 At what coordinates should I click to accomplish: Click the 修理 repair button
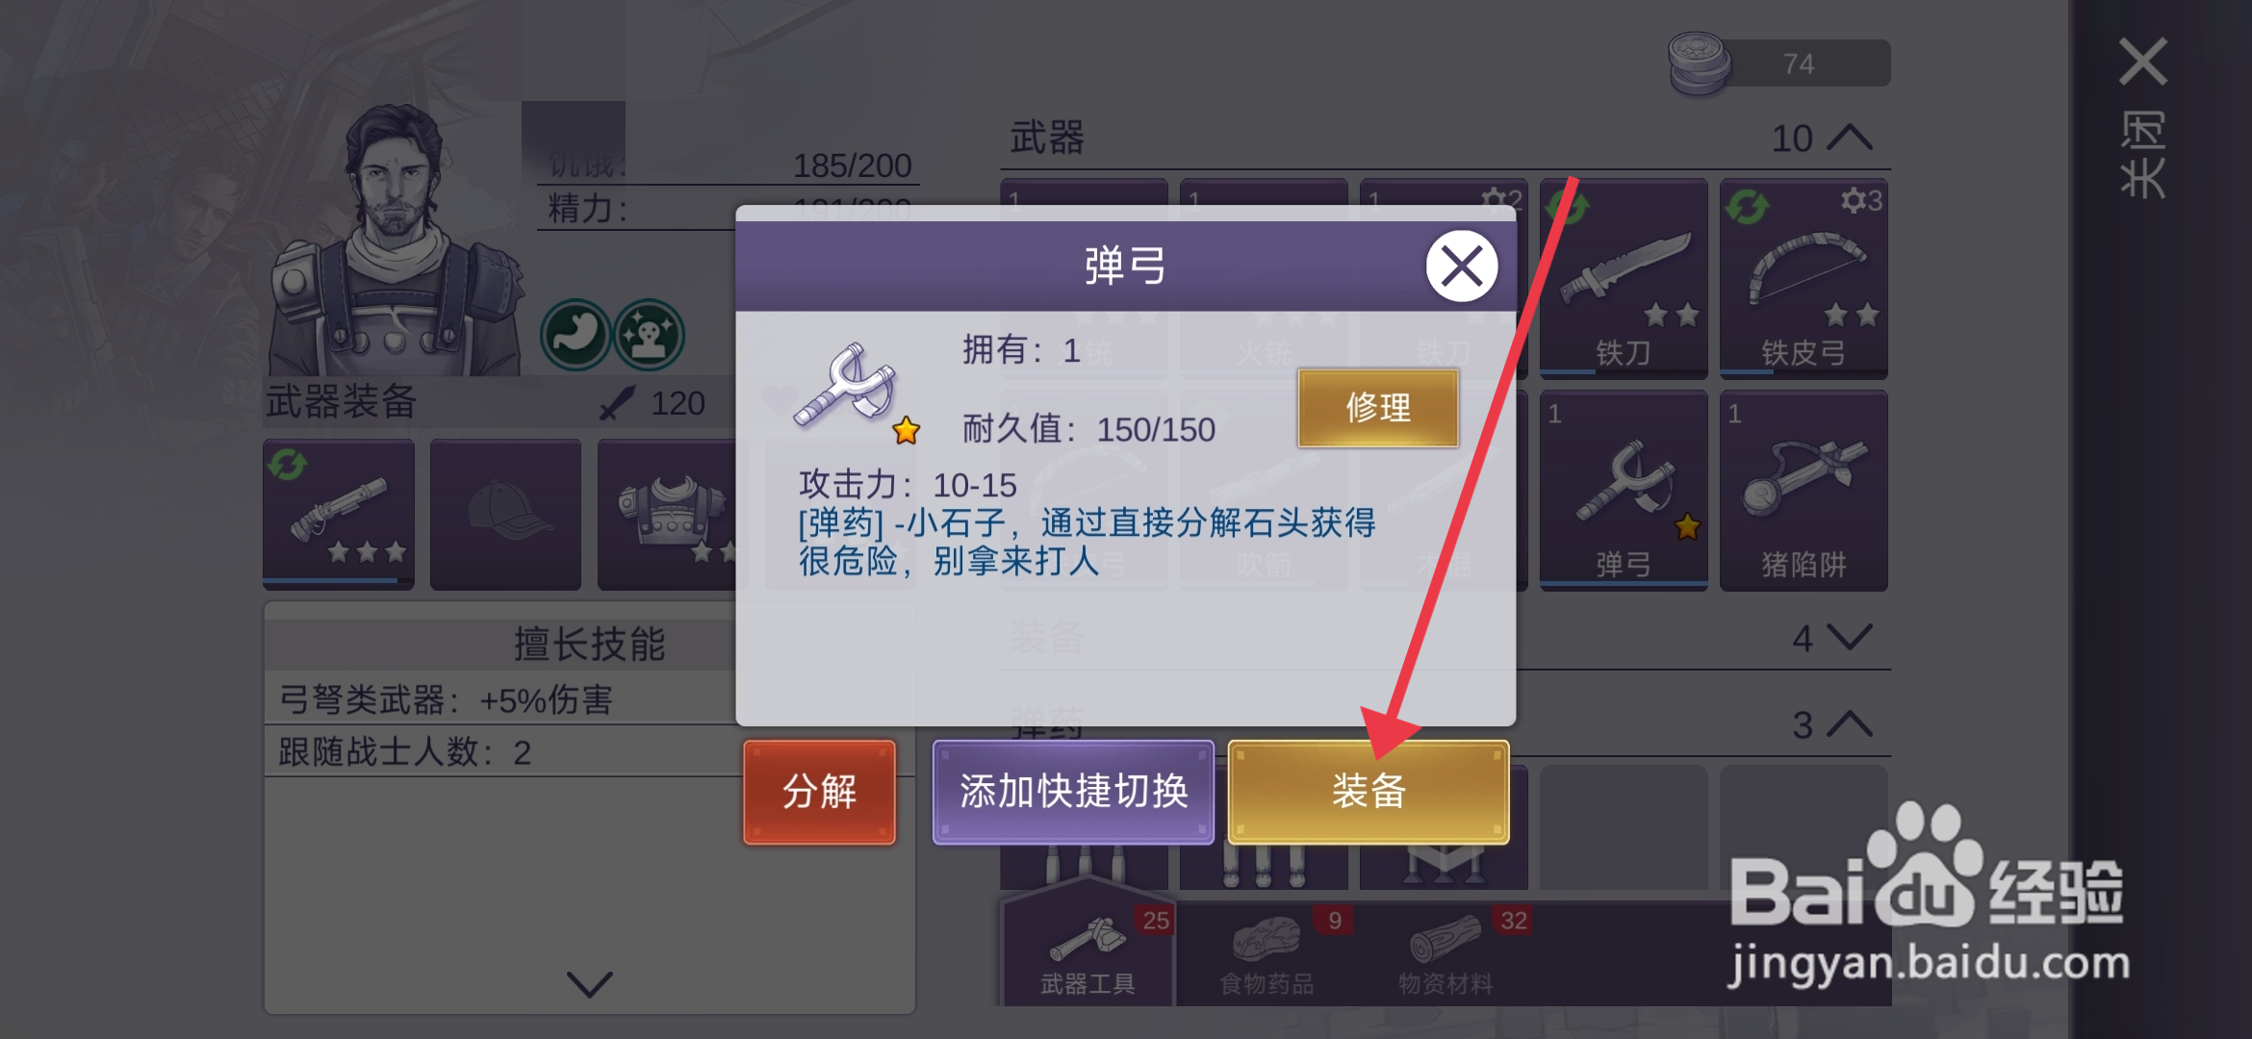pyautogui.click(x=1378, y=408)
